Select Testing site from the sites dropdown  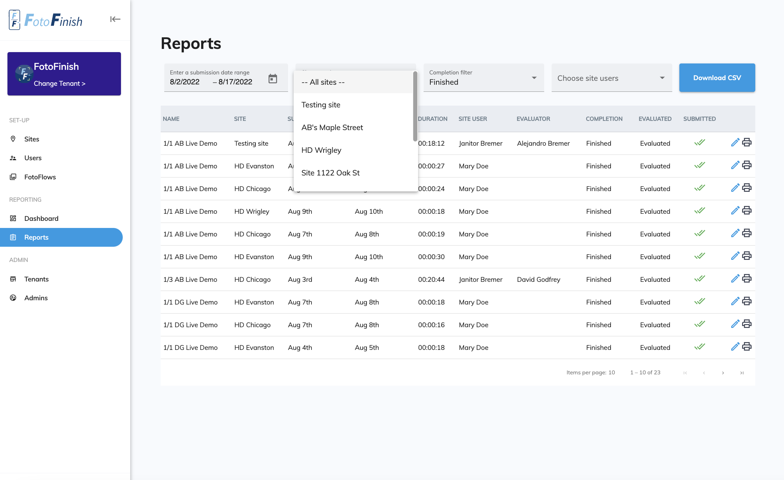coord(320,105)
